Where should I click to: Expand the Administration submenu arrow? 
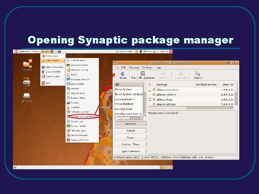(x=64, y=61)
